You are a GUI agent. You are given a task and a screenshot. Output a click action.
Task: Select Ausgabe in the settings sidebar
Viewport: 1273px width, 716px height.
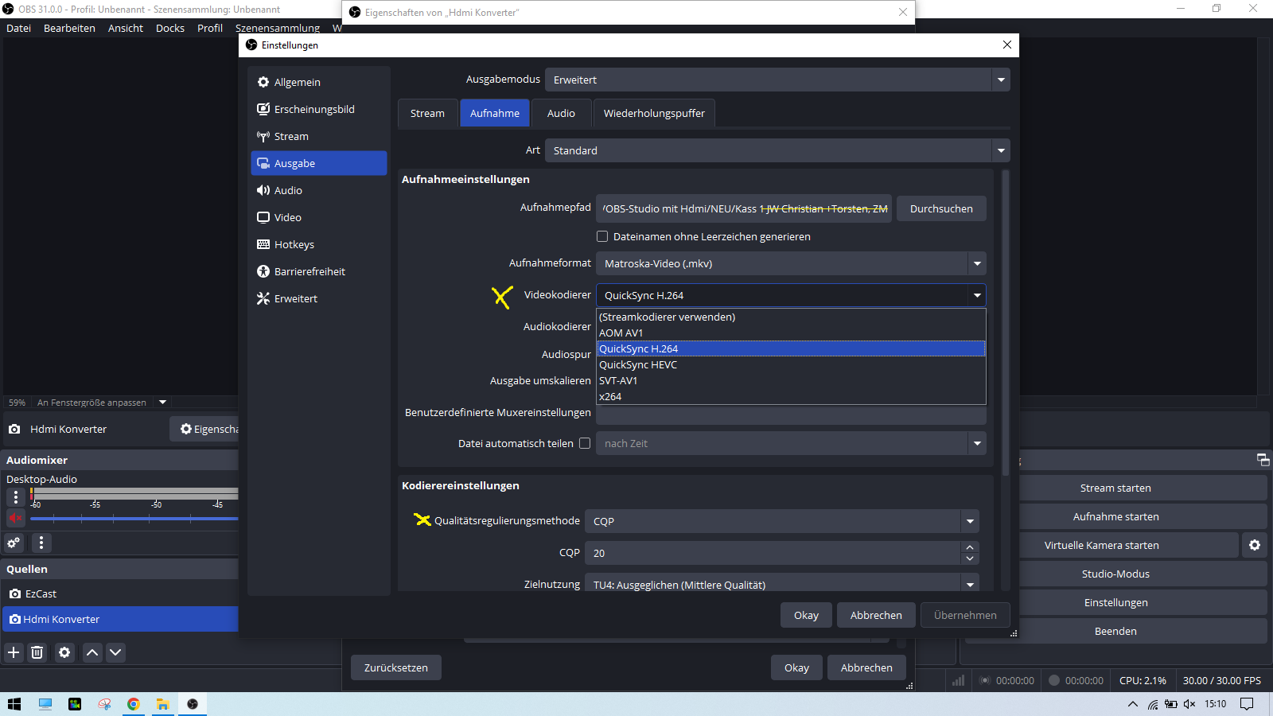(319, 163)
